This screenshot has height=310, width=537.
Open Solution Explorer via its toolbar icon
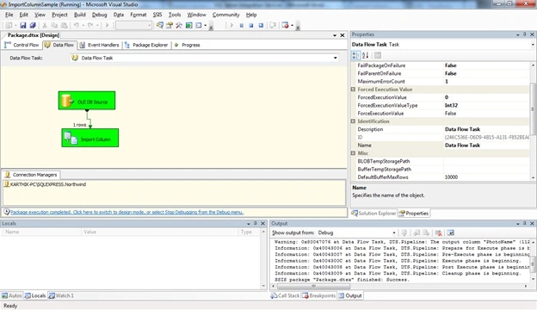click(159, 25)
